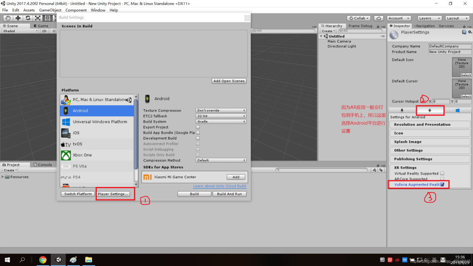Open Texture Compression dropdown

pos(221,110)
